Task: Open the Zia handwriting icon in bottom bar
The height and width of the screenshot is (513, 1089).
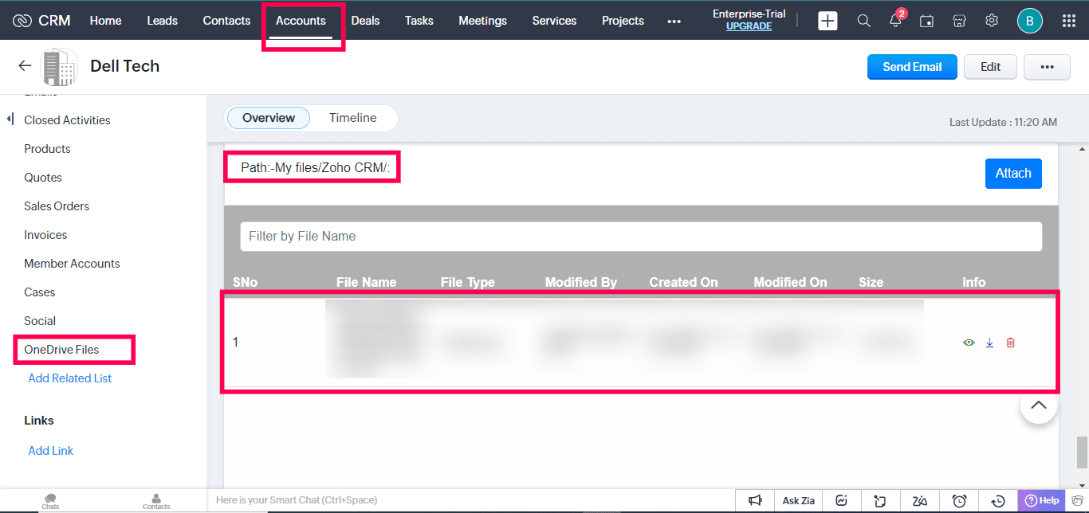Action: (x=920, y=500)
